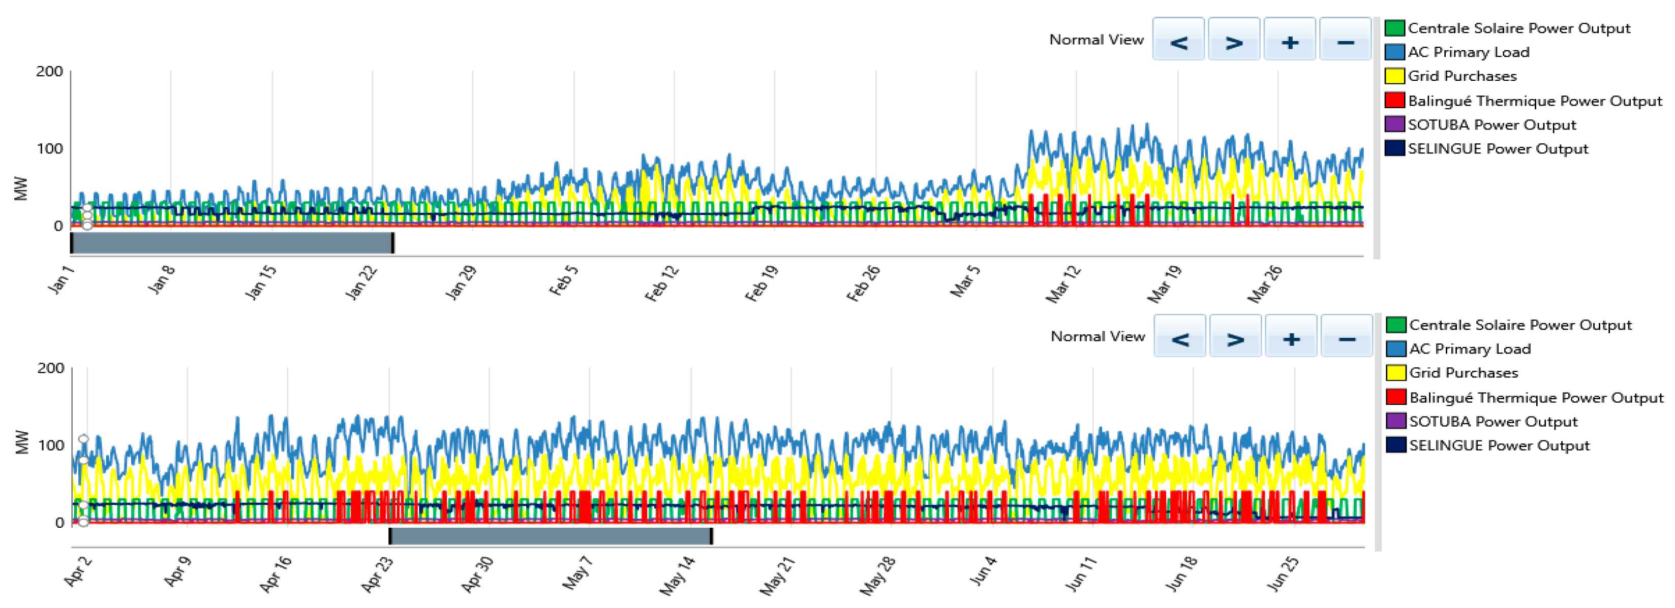Click the top chart's gray range slider bar
Image resolution: width=1675 pixels, height=608 pixels.
pyautogui.click(x=232, y=243)
